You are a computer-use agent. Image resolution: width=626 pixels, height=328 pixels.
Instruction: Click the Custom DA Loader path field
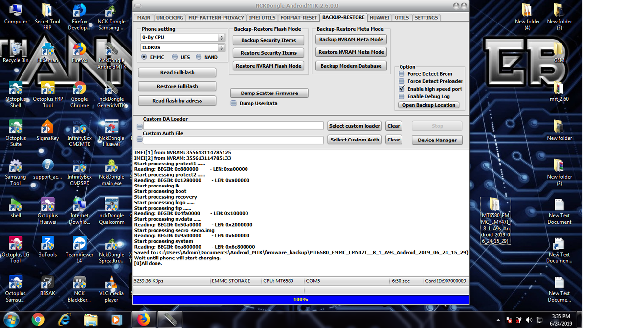tap(233, 126)
